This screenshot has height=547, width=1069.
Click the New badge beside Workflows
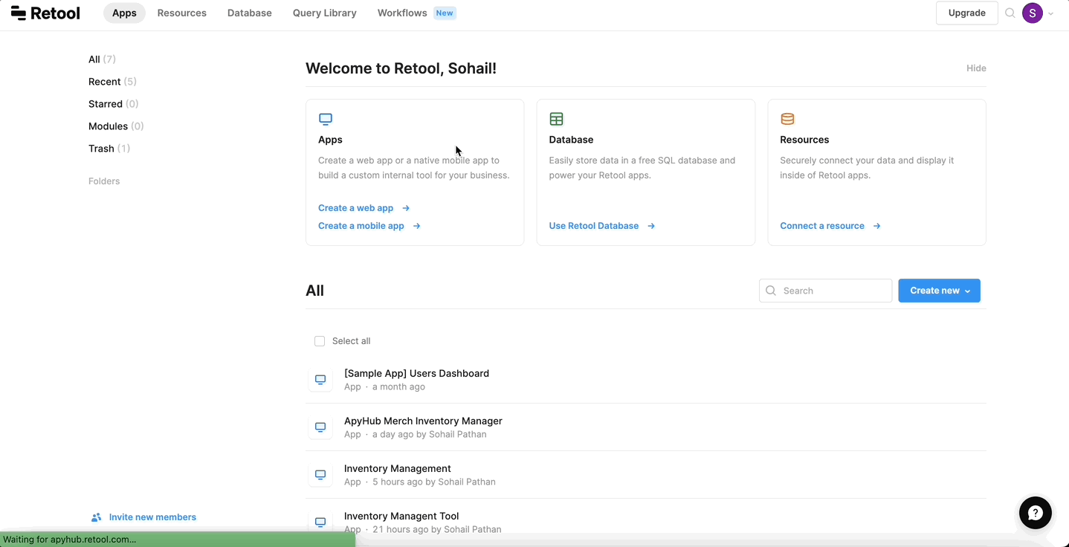[445, 13]
